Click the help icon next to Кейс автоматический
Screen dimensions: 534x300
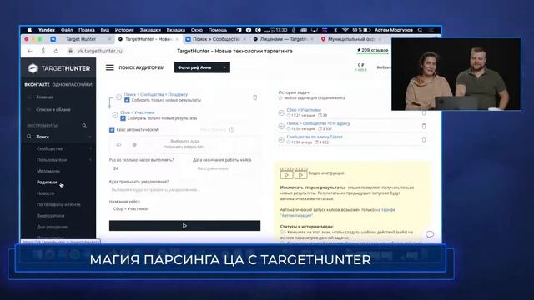232,130
